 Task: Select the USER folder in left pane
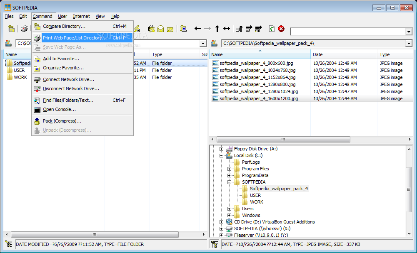(19, 70)
